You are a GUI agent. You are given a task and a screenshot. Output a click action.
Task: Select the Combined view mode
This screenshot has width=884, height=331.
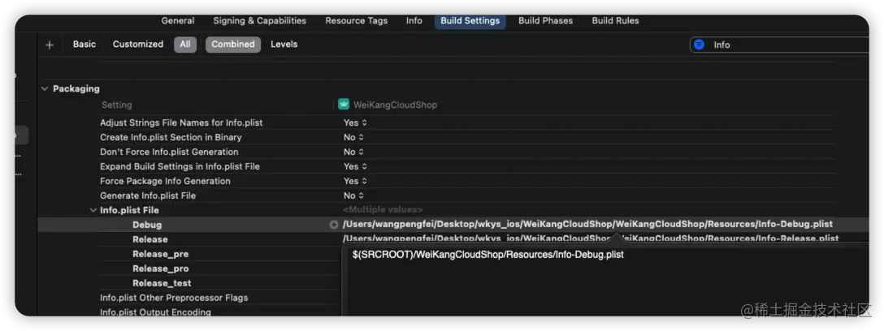[x=233, y=45]
